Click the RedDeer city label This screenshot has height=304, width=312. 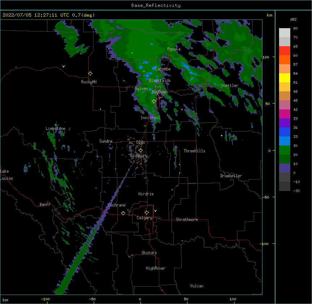pos(160,92)
